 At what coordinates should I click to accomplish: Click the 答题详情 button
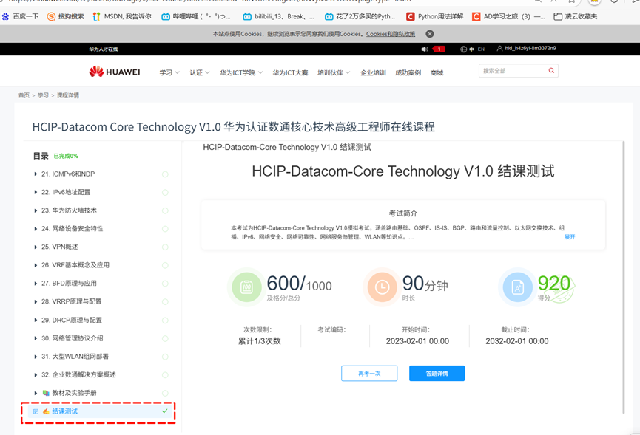(x=437, y=374)
